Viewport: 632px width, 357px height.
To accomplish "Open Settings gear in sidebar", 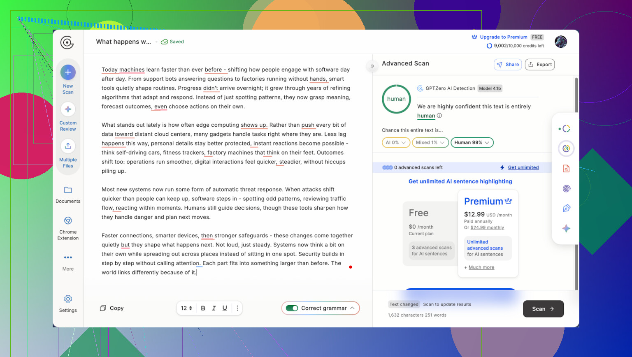I will click(68, 299).
